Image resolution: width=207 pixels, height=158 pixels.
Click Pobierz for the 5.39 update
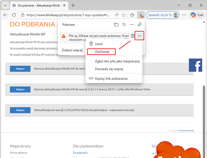(x=20, y=110)
